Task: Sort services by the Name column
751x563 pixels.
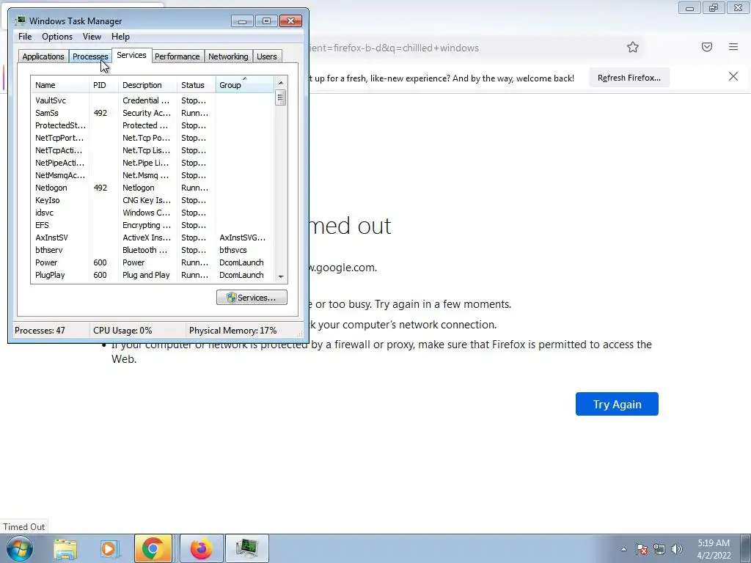Action: click(x=60, y=85)
